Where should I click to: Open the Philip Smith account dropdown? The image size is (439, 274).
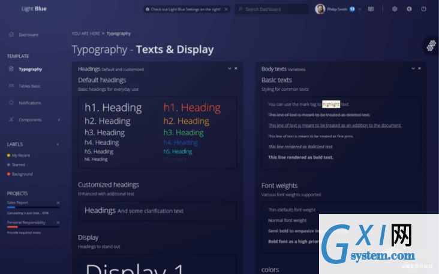pos(360,9)
